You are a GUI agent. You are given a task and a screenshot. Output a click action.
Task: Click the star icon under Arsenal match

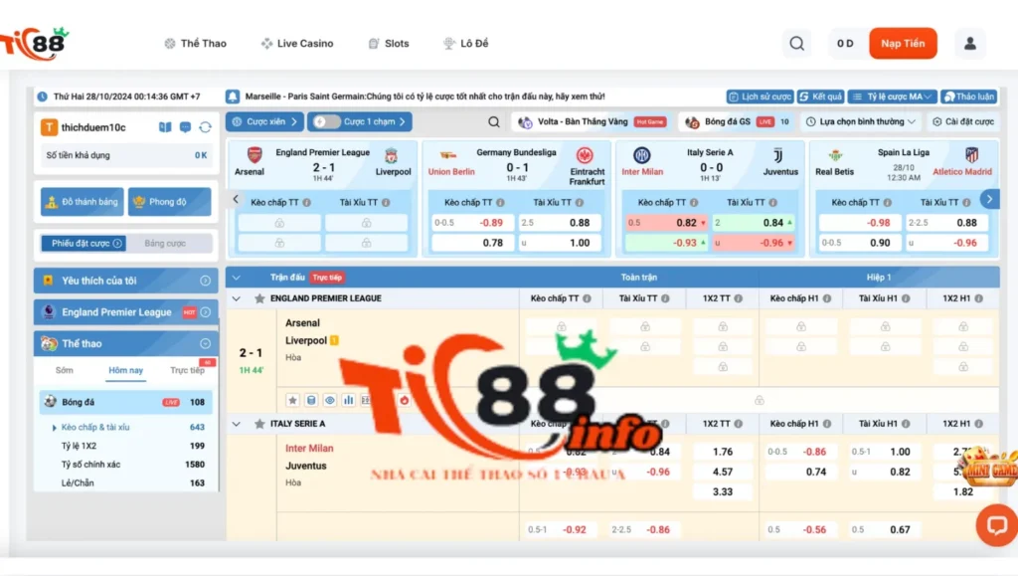point(293,400)
